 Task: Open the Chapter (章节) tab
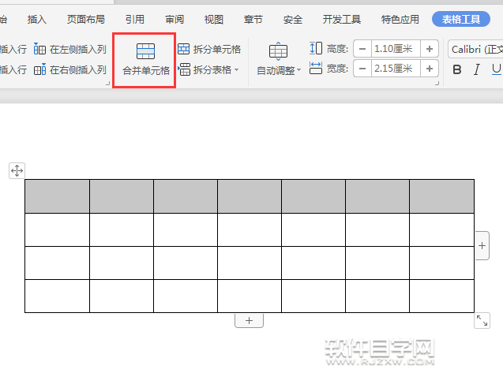click(253, 20)
